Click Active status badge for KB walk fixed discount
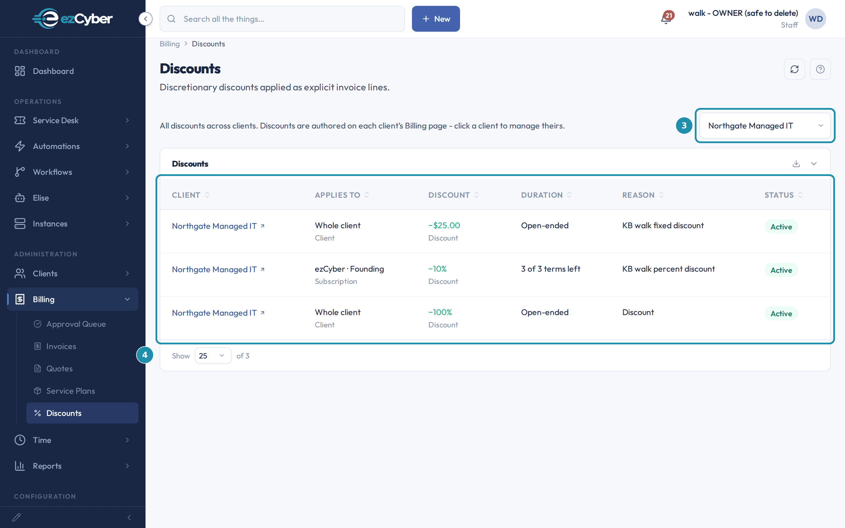Image resolution: width=845 pixels, height=528 pixels. 781,227
